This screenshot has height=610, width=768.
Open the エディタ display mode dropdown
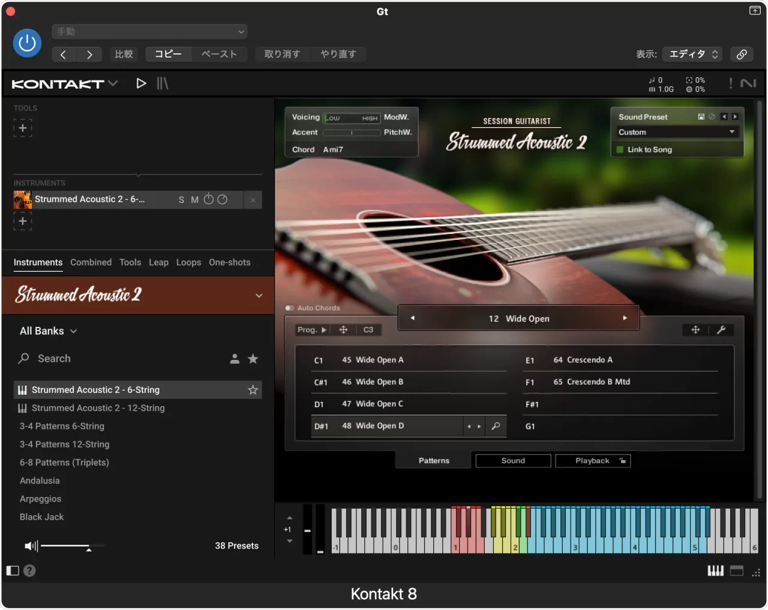tap(692, 54)
